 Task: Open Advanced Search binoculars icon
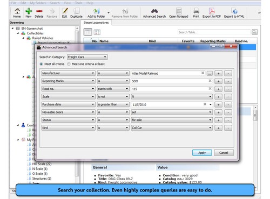click(154, 11)
